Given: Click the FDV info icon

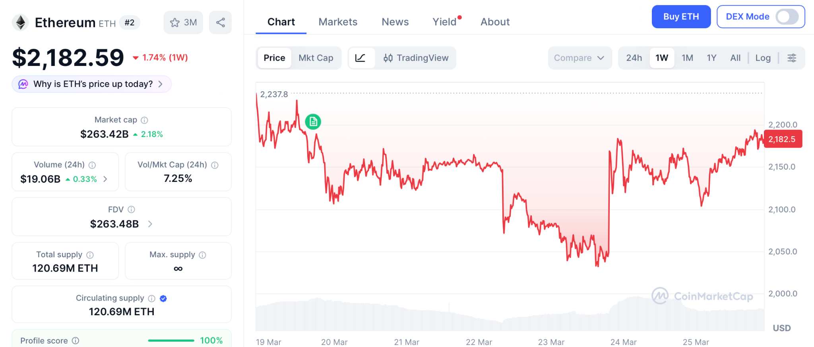Looking at the screenshot, I should (x=132, y=209).
